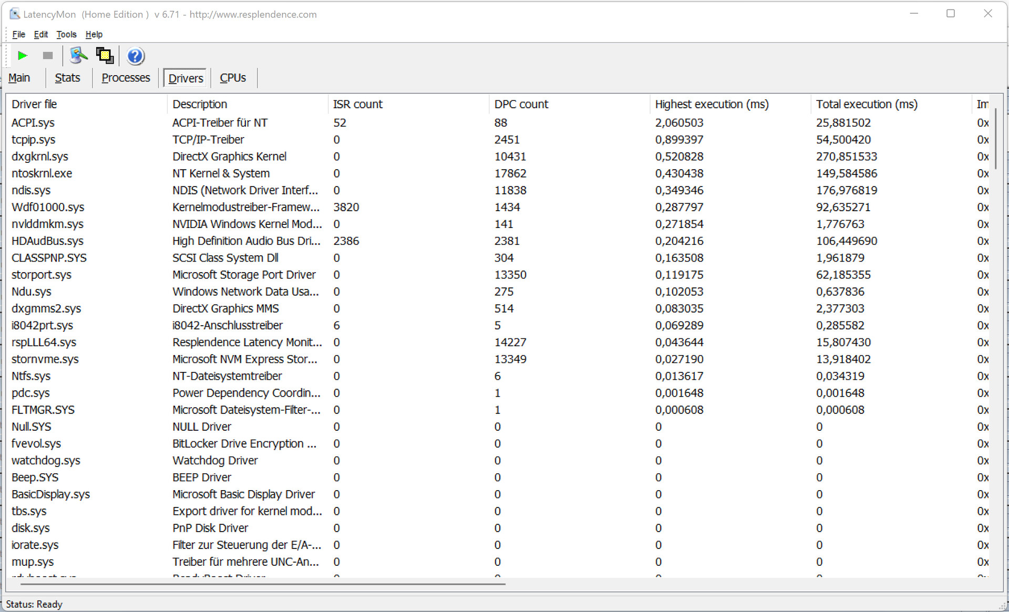Viewport: 1009px width, 612px height.
Task: Open the File menu
Action: [18, 34]
